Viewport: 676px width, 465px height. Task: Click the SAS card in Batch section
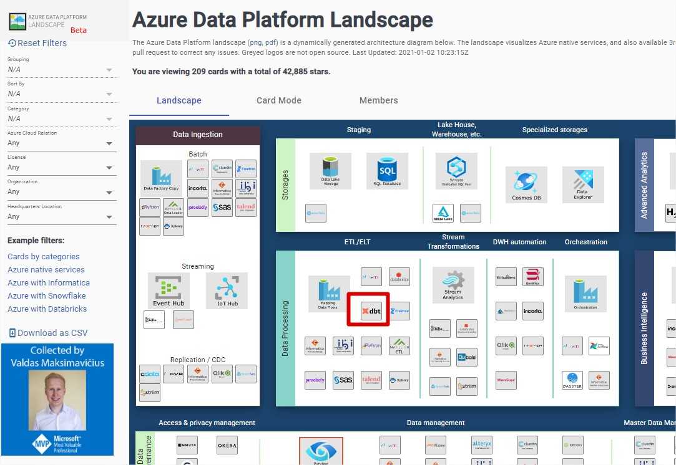(x=222, y=207)
